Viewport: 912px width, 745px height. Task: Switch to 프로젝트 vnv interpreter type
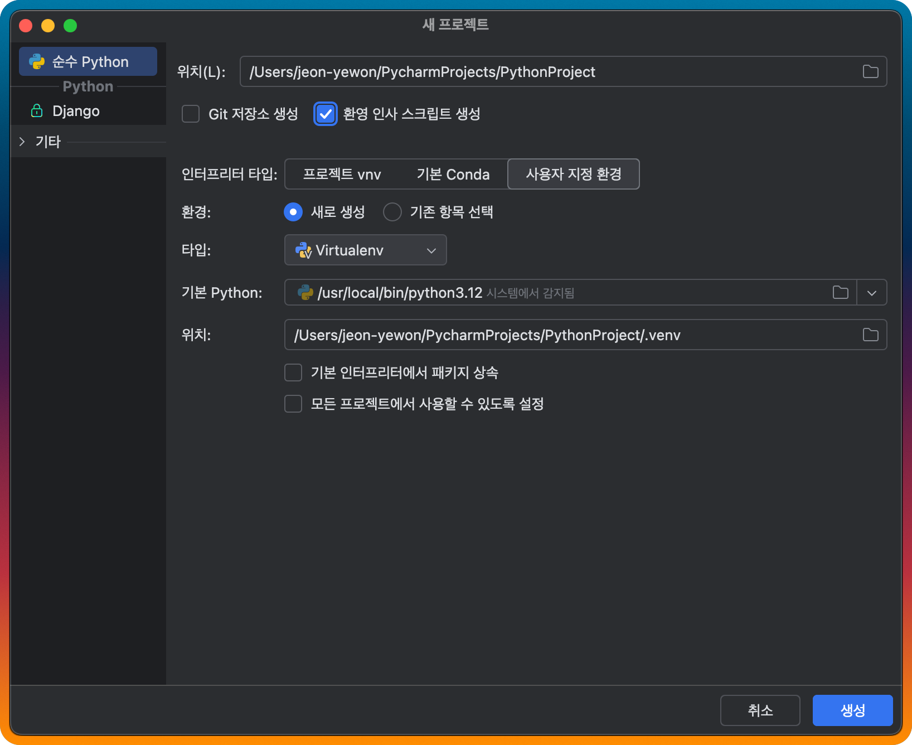(x=342, y=174)
